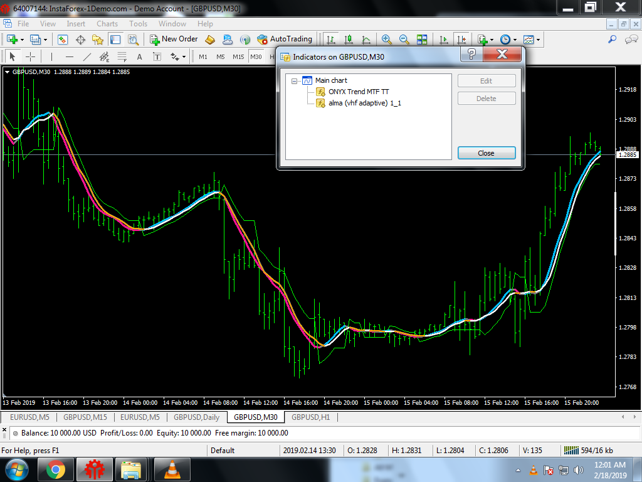Viewport: 642px width, 482px height.
Task: Toggle the Terminal window button
Action: click(x=115, y=40)
